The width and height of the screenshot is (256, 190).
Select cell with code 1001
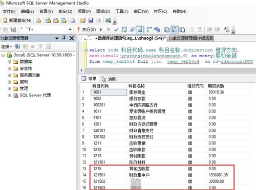pos(109,92)
